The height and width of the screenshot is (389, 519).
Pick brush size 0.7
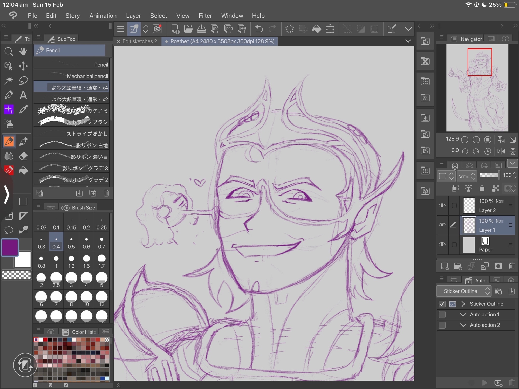[x=101, y=243]
